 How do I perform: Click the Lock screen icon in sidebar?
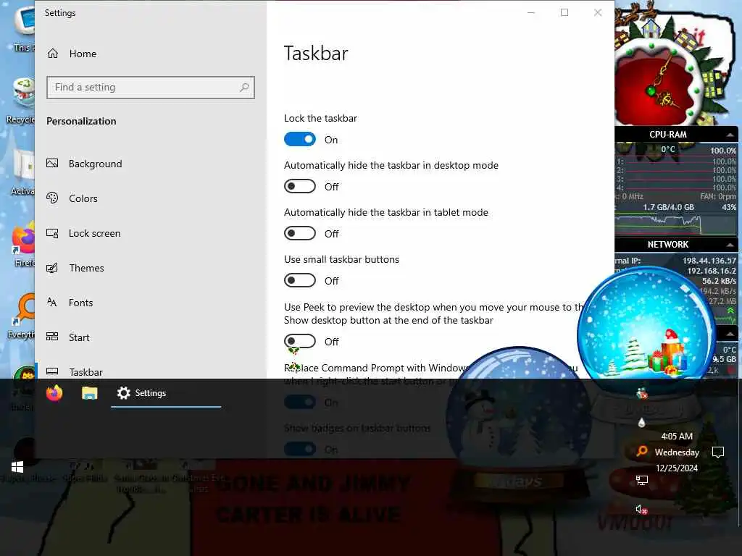pos(52,233)
